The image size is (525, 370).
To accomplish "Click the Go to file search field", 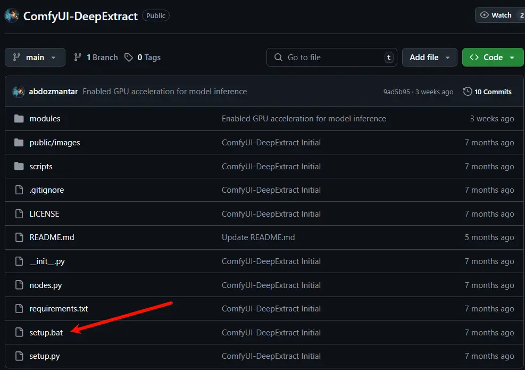I will point(332,57).
